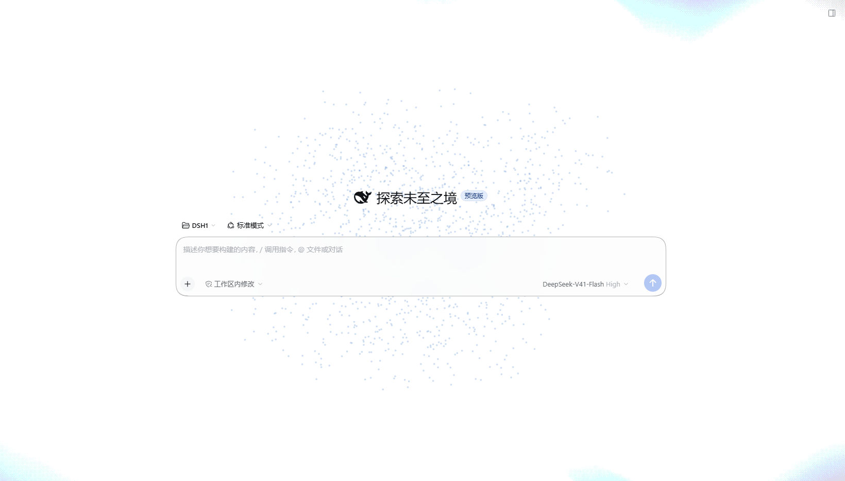Click the send arrow button

pos(653,283)
